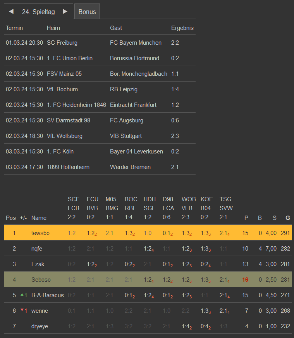Select the SC Freiburg vs Bayern München match row
This screenshot has height=338, width=294.
(100, 43)
